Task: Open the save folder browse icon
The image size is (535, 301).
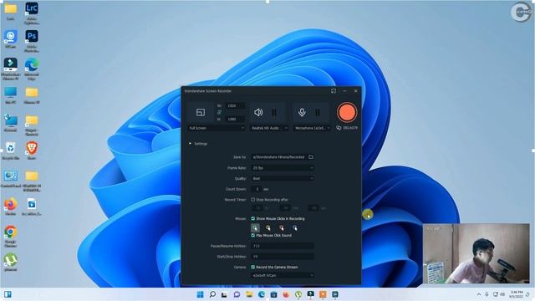Action: coord(311,157)
